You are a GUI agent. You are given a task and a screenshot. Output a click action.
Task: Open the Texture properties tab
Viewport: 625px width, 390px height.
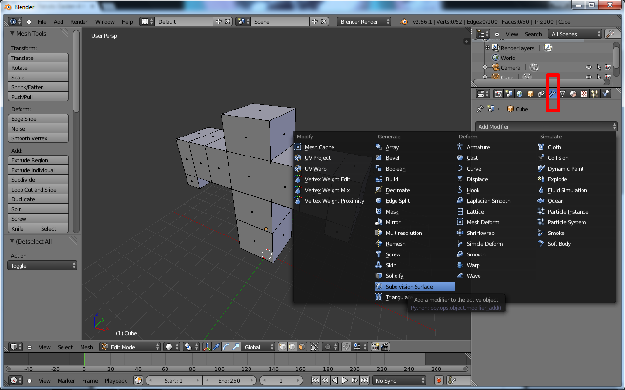click(584, 94)
